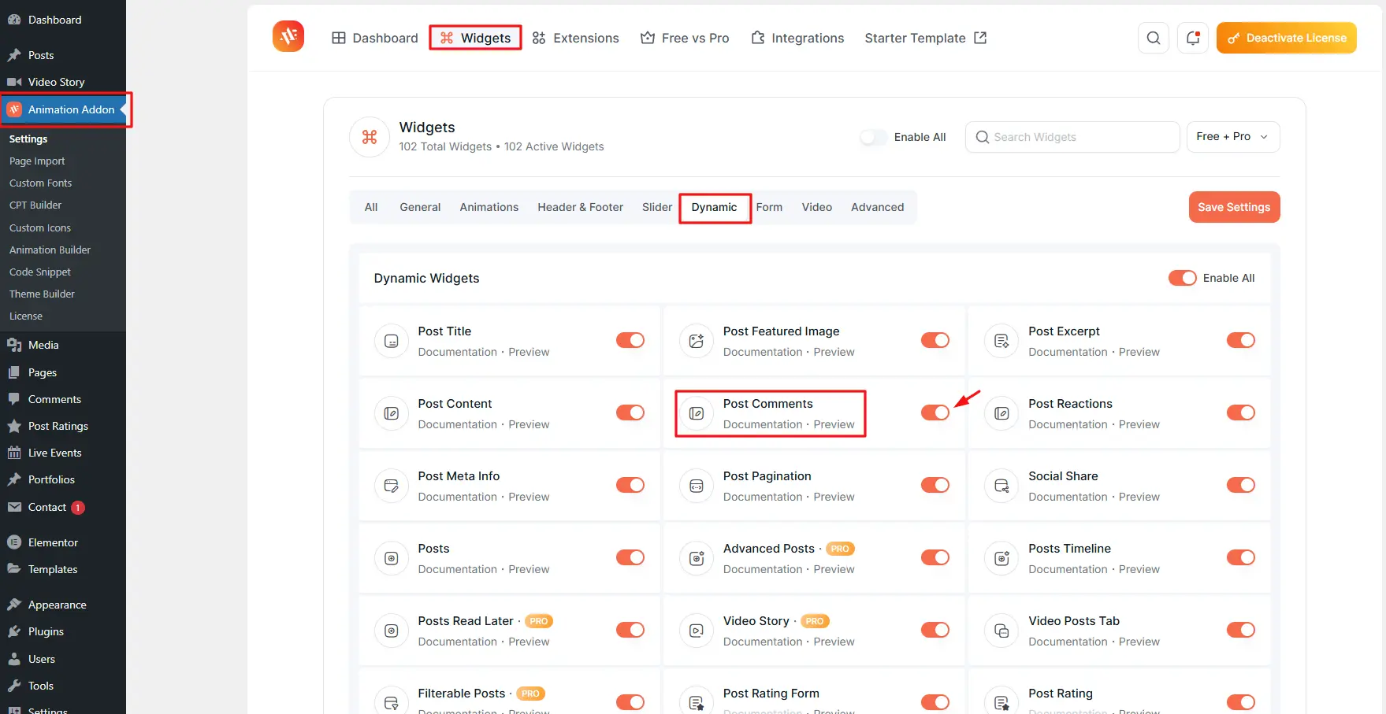The image size is (1386, 714).
Task: Open the notifications bell icon
Action: 1192,38
